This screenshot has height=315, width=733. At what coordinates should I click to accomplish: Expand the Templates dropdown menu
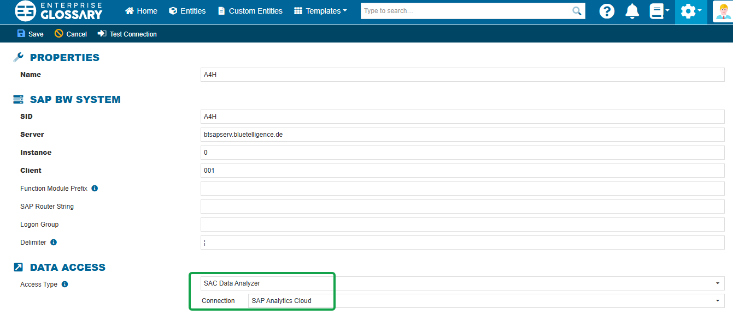320,11
